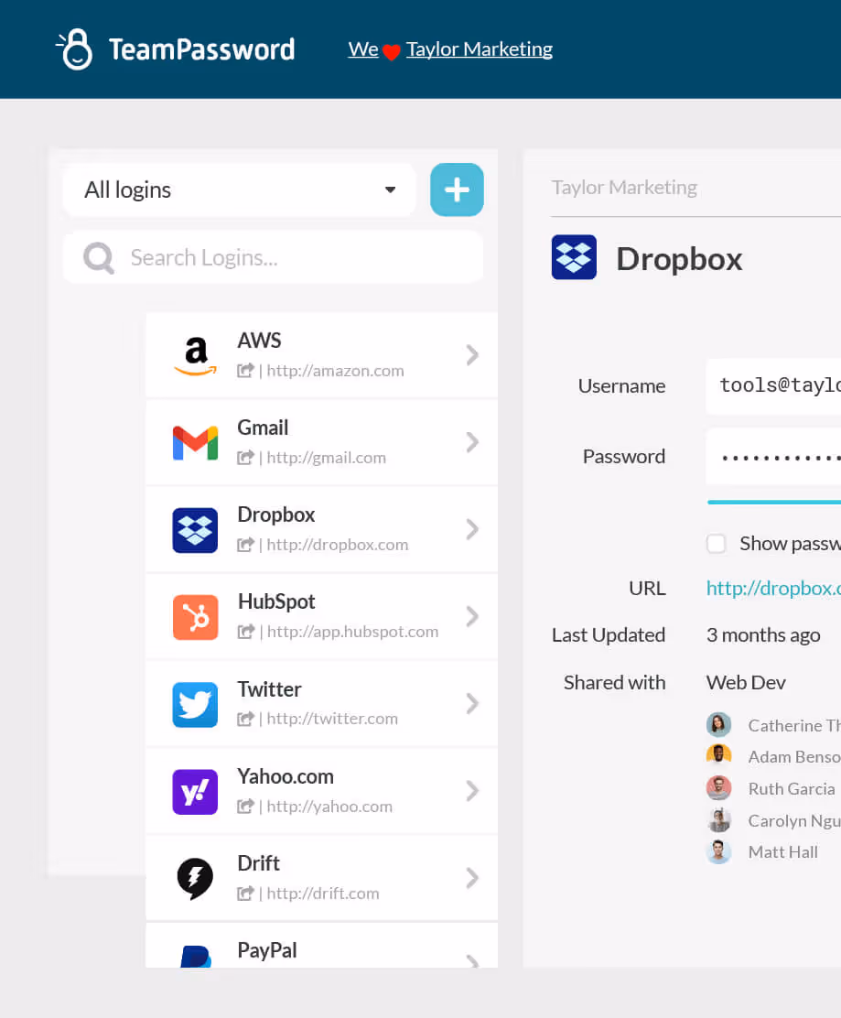Click http://amazon.com URL text

pyautogui.click(x=336, y=371)
